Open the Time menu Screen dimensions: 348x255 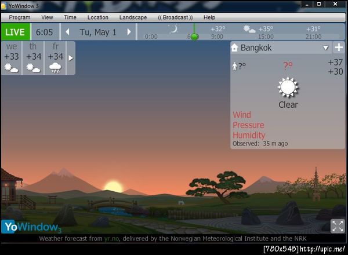[70, 17]
